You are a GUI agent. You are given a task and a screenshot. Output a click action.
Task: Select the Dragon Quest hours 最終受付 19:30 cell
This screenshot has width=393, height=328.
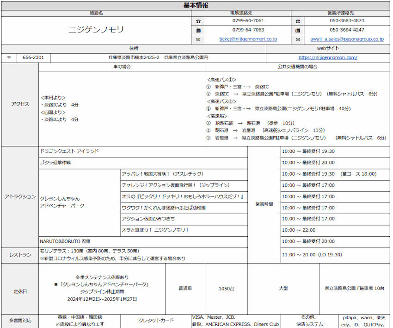click(335, 152)
